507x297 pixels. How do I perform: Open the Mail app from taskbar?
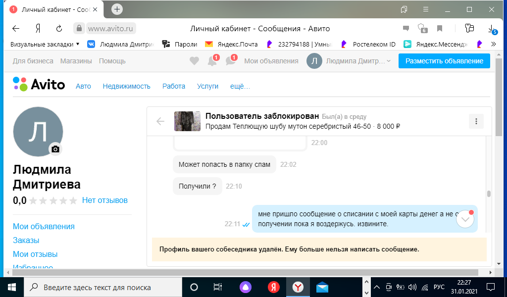click(x=322, y=287)
